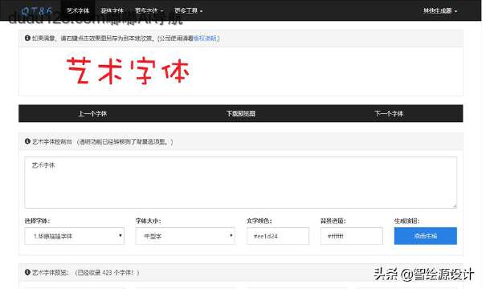Image resolution: width=482 pixels, height=289 pixels.
Task: Click the 背景选项 field #ffffff
Action: pos(352,236)
